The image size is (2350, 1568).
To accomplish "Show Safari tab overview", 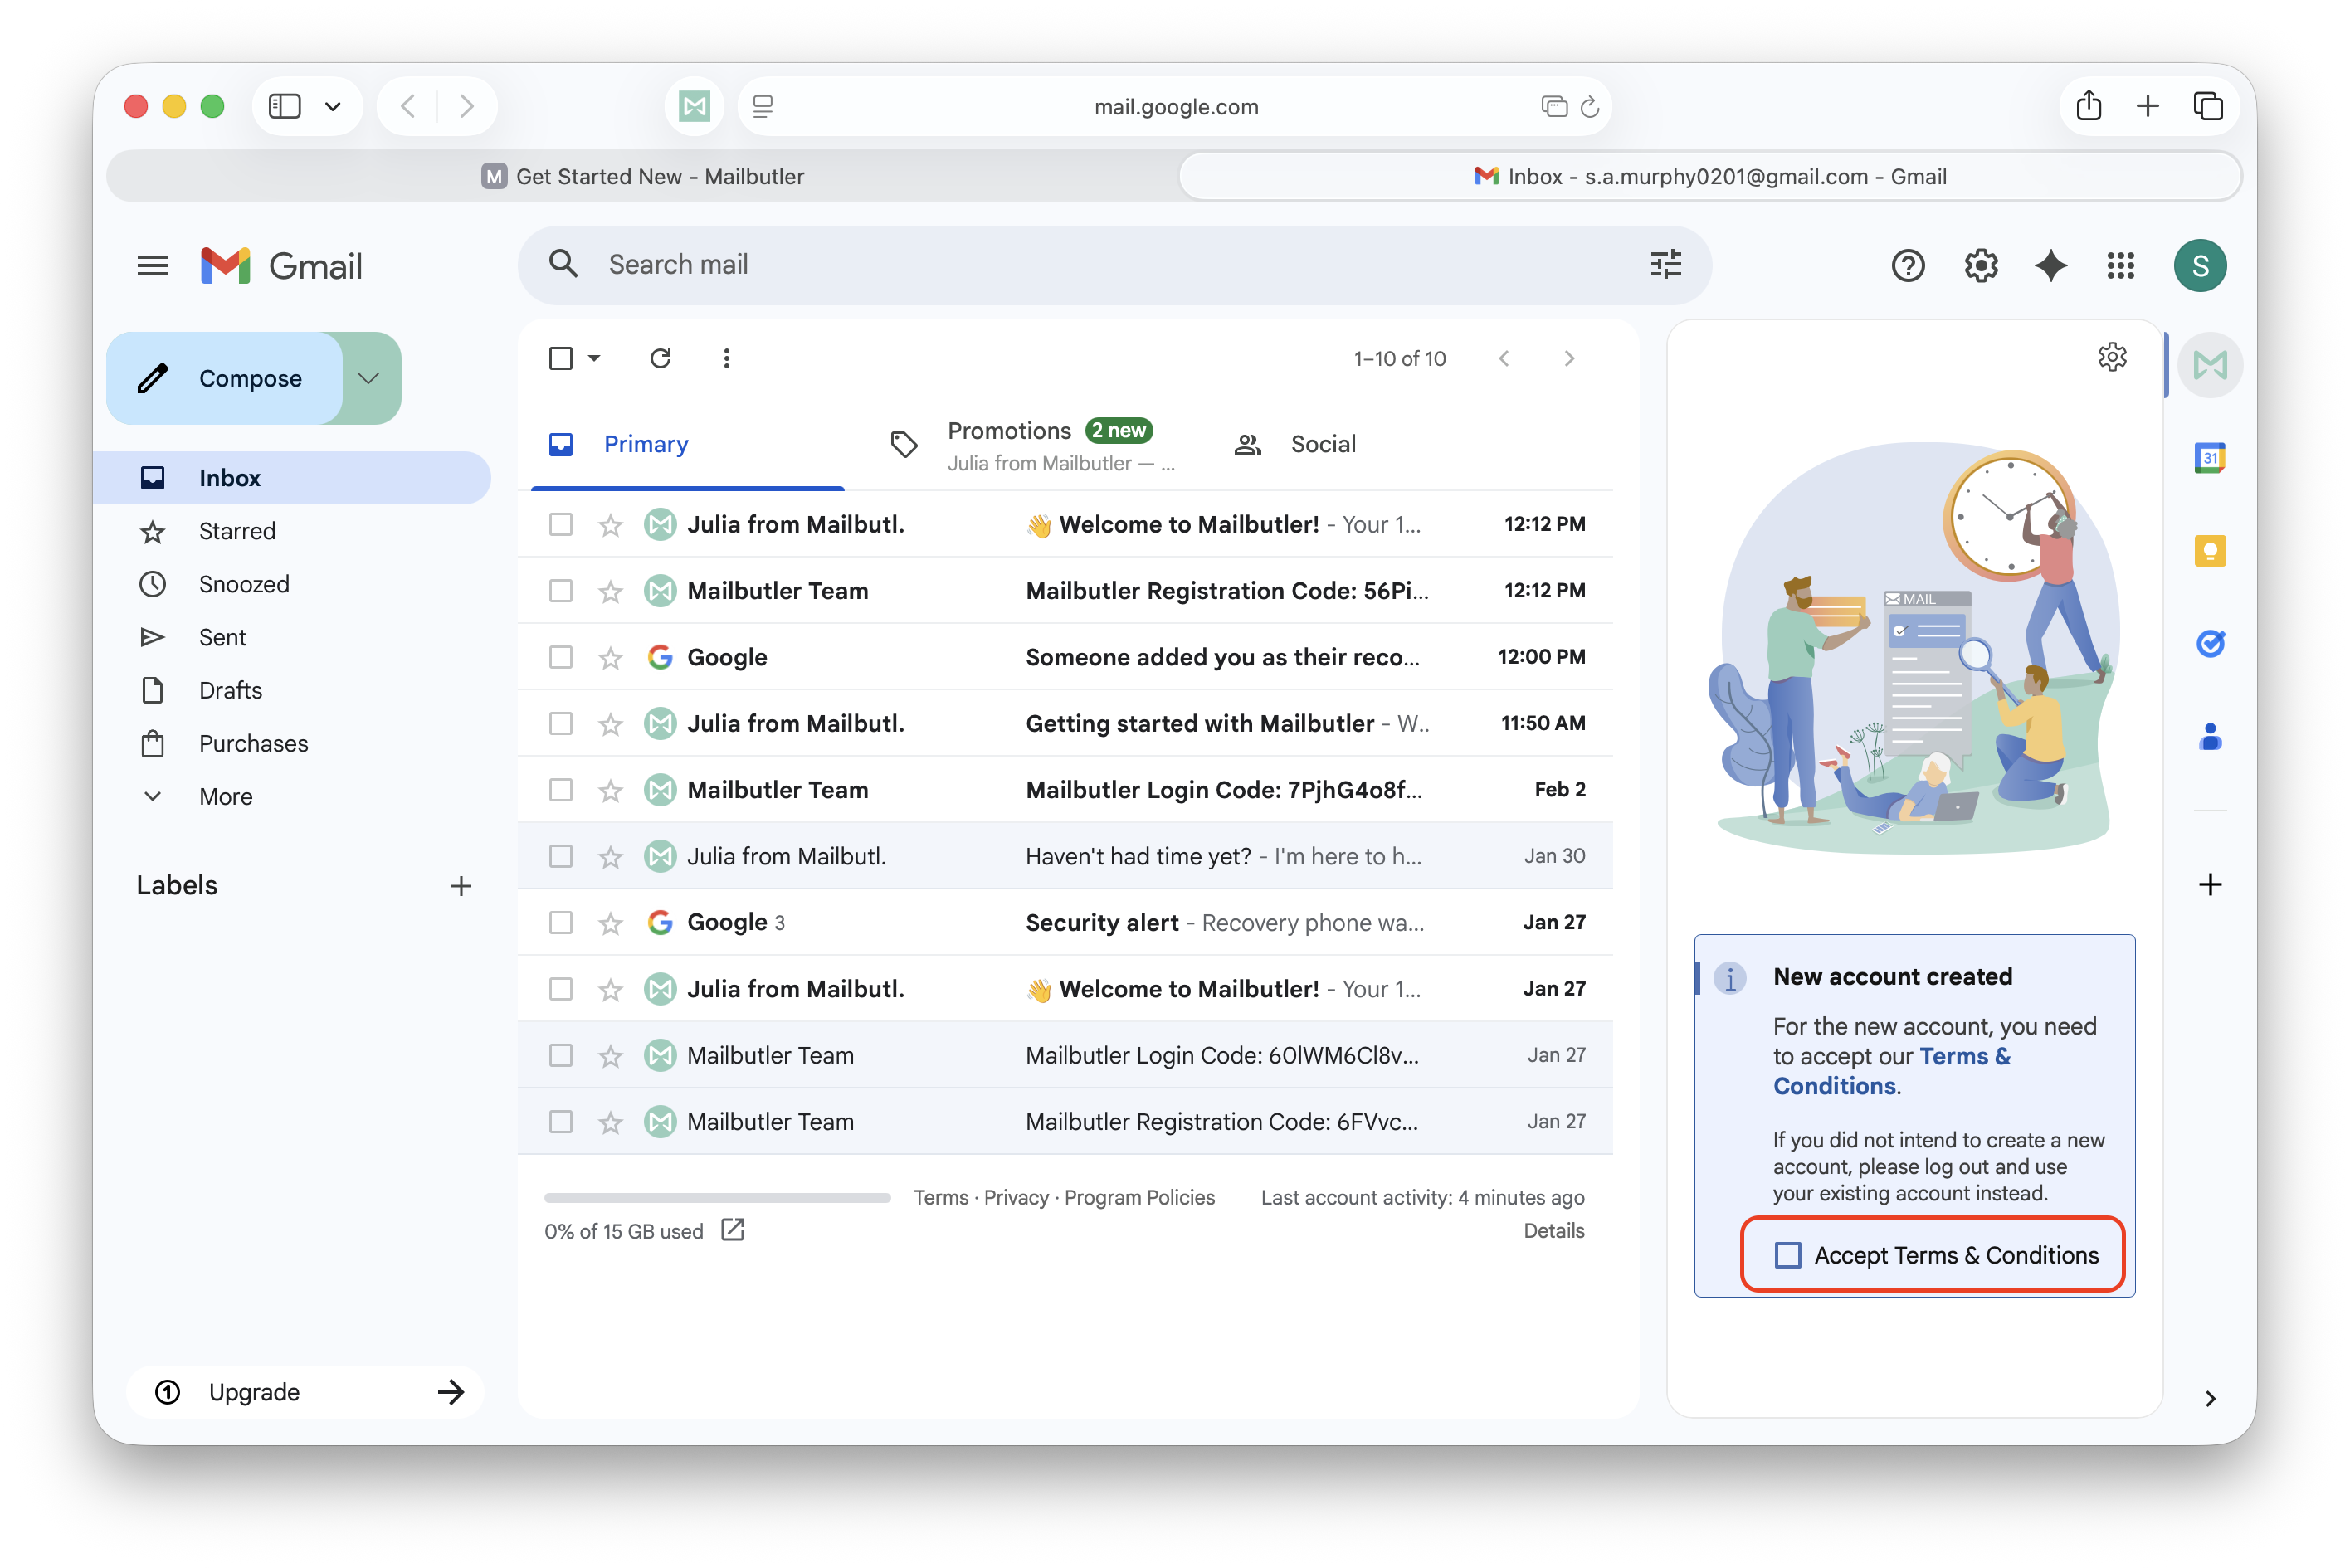I will (x=2207, y=106).
